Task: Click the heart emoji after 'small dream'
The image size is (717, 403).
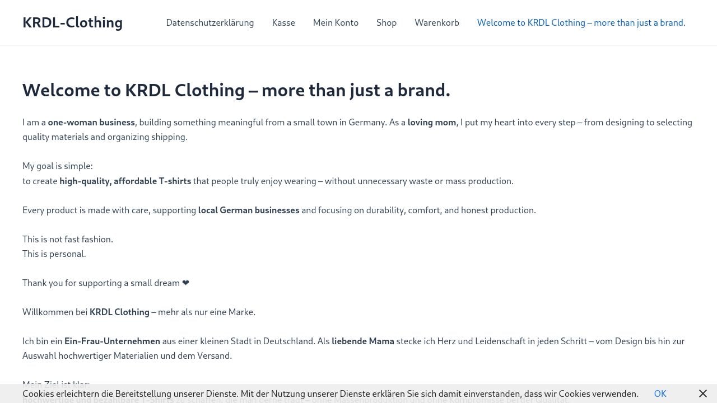Action: 186,283
